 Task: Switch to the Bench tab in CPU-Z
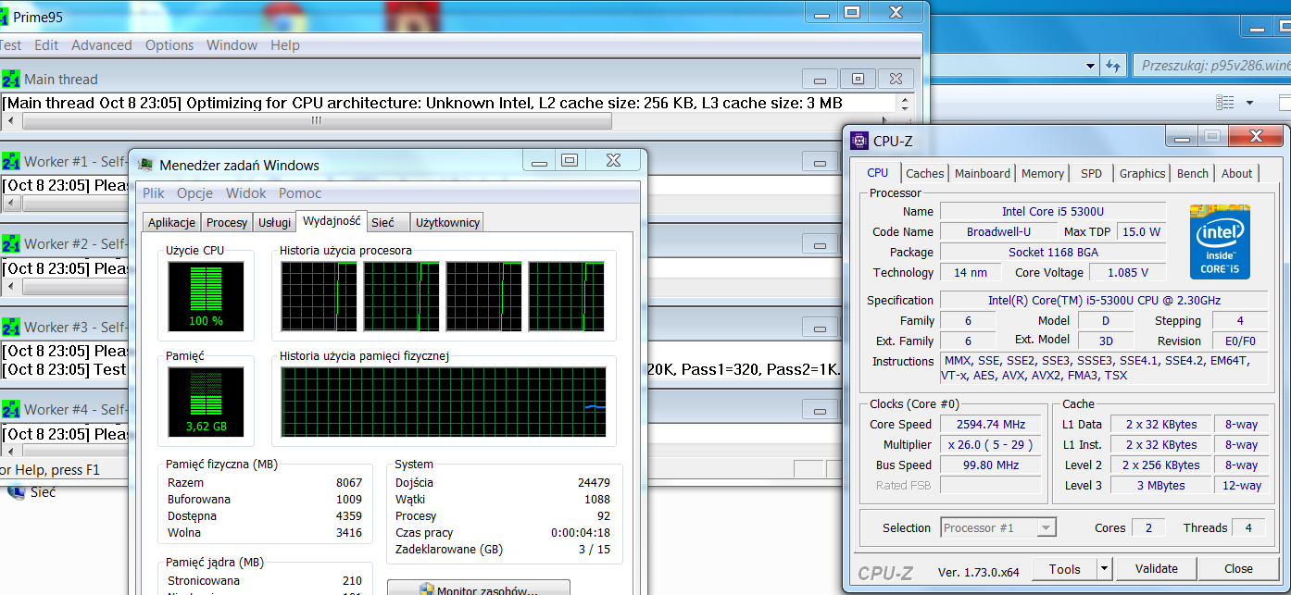pos(1193,173)
